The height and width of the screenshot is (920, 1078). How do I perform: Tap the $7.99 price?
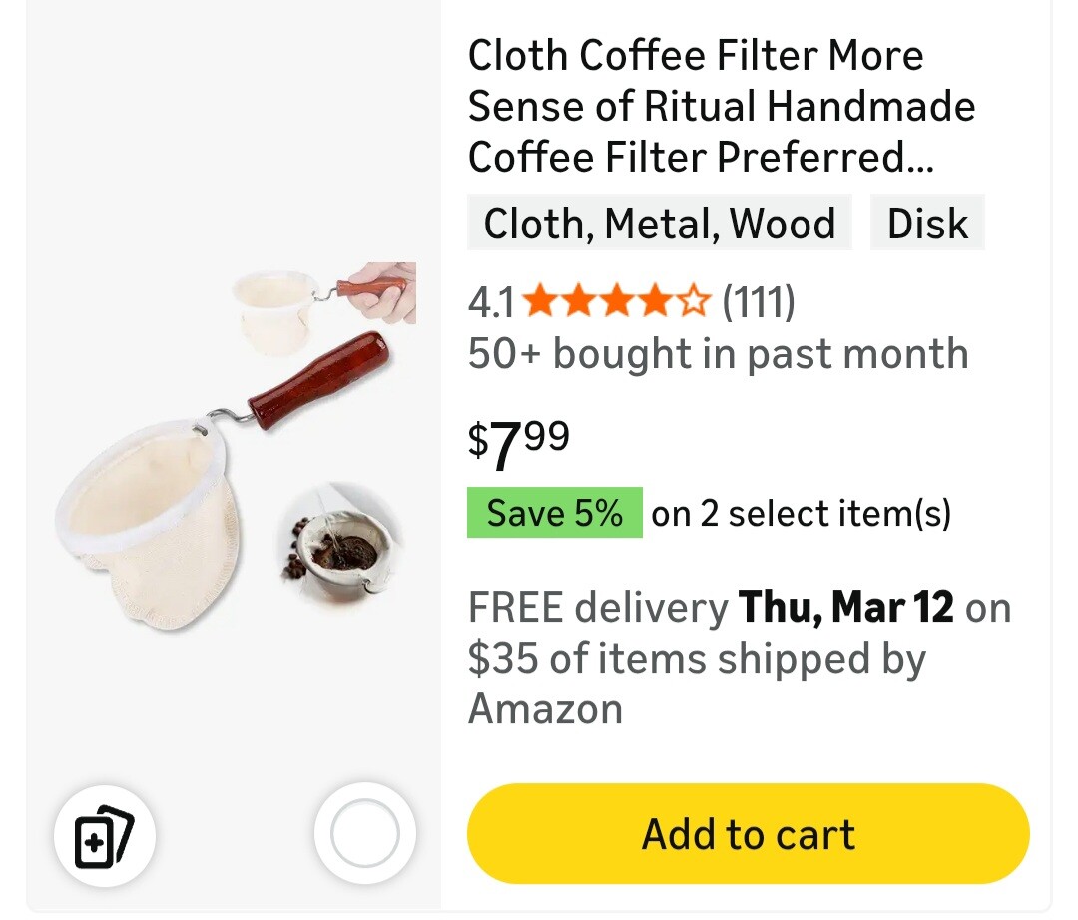point(518,444)
